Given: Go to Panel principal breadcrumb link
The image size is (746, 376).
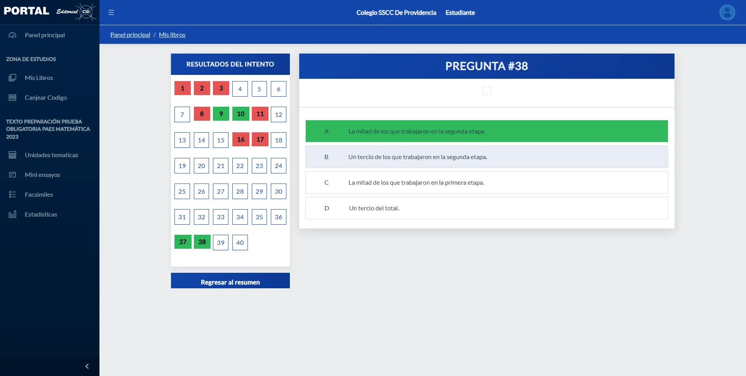Looking at the screenshot, I should click(x=130, y=35).
